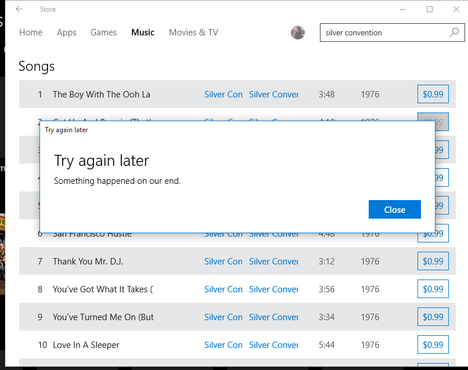Image resolution: width=468 pixels, height=370 pixels.
Task: Open the user account avatar
Action: pos(297,32)
